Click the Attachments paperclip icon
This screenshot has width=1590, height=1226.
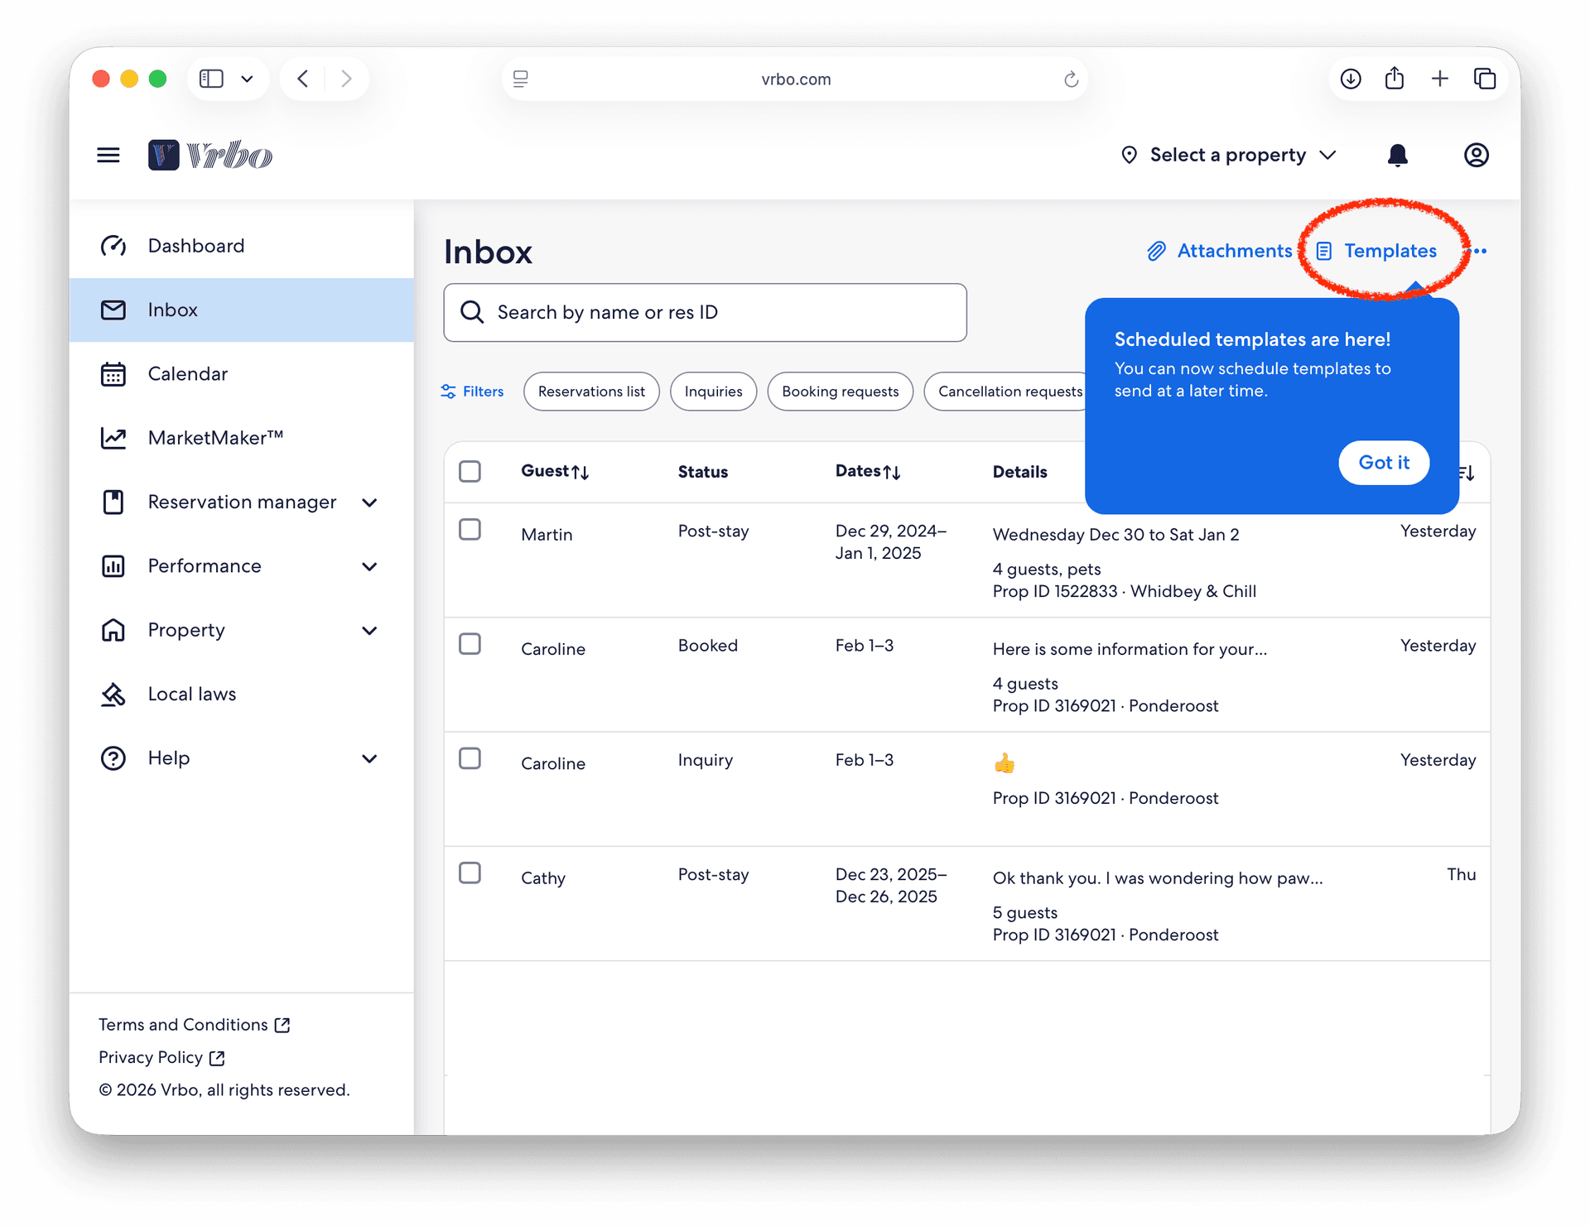1156,251
